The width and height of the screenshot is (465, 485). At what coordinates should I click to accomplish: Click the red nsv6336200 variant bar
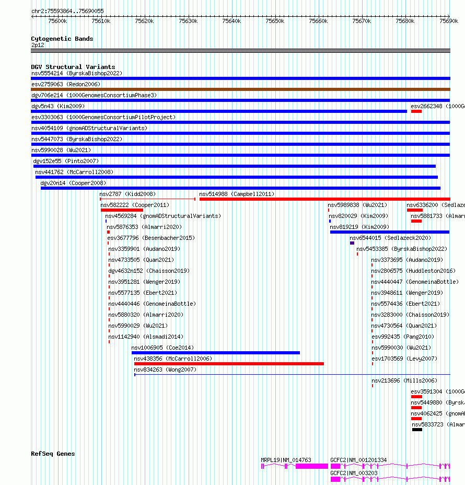click(x=415, y=210)
